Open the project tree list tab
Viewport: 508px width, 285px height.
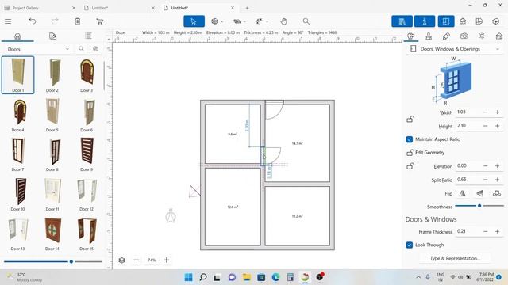[88, 36]
